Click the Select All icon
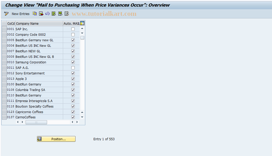The image size is (272, 156). pos(54,14)
